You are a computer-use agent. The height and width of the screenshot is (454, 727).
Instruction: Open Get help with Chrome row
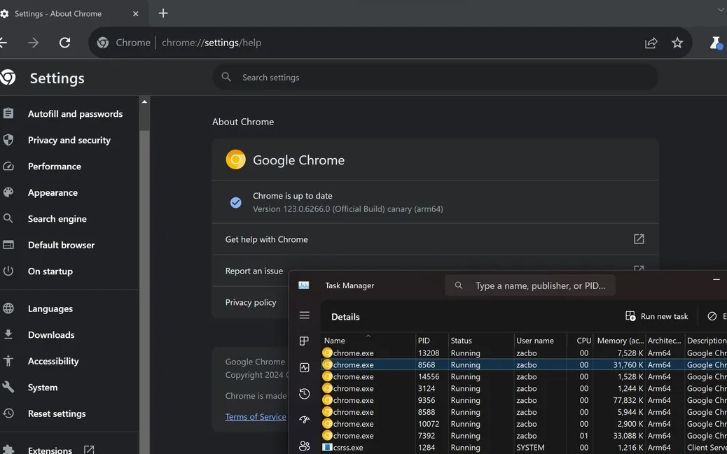pyautogui.click(x=435, y=239)
